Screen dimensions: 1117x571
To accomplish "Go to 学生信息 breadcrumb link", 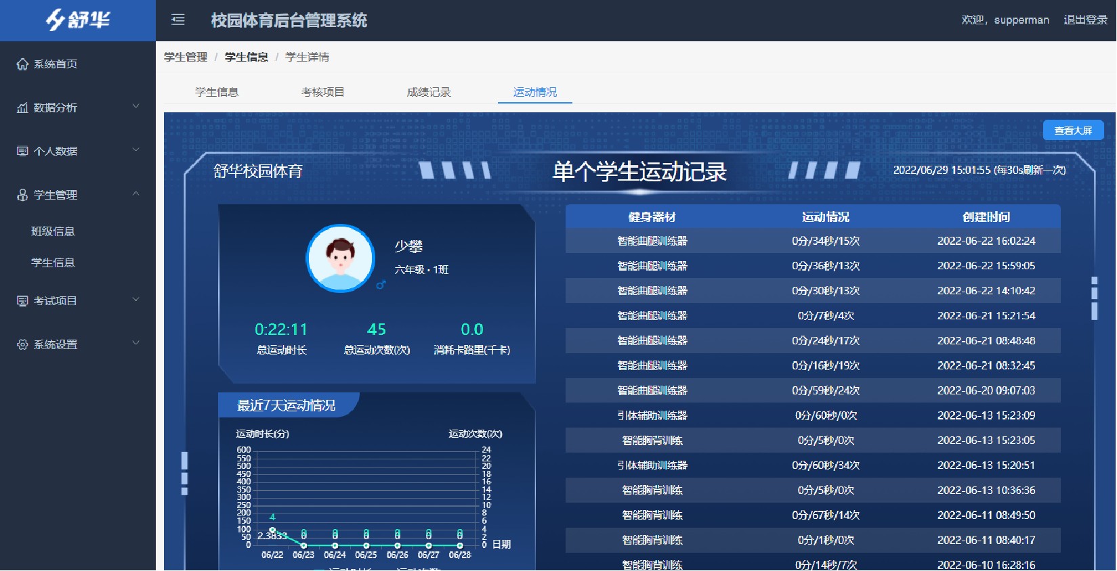I will point(247,57).
